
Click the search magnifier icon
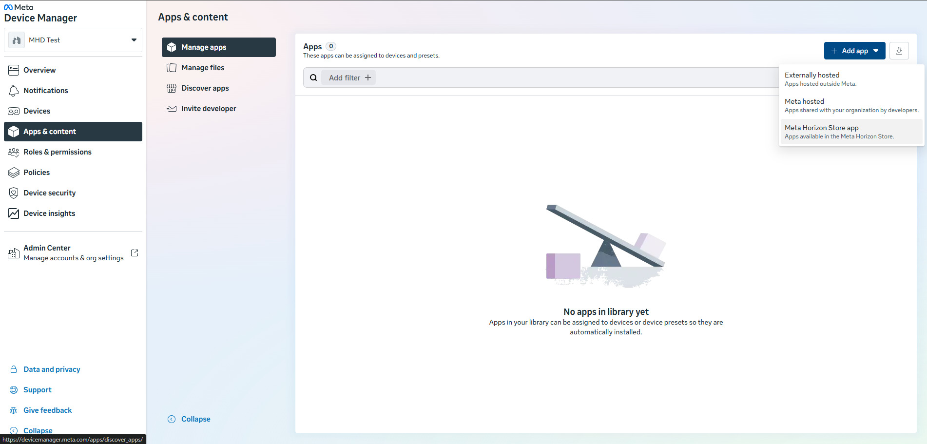coord(313,77)
